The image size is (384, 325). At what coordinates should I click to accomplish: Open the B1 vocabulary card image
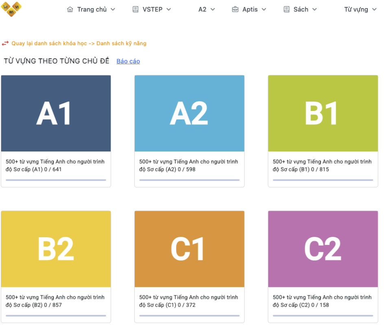tap(323, 113)
